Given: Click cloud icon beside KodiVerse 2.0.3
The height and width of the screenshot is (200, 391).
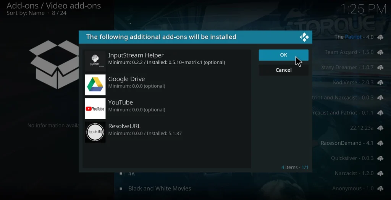Looking at the screenshot, I should click(x=380, y=82).
